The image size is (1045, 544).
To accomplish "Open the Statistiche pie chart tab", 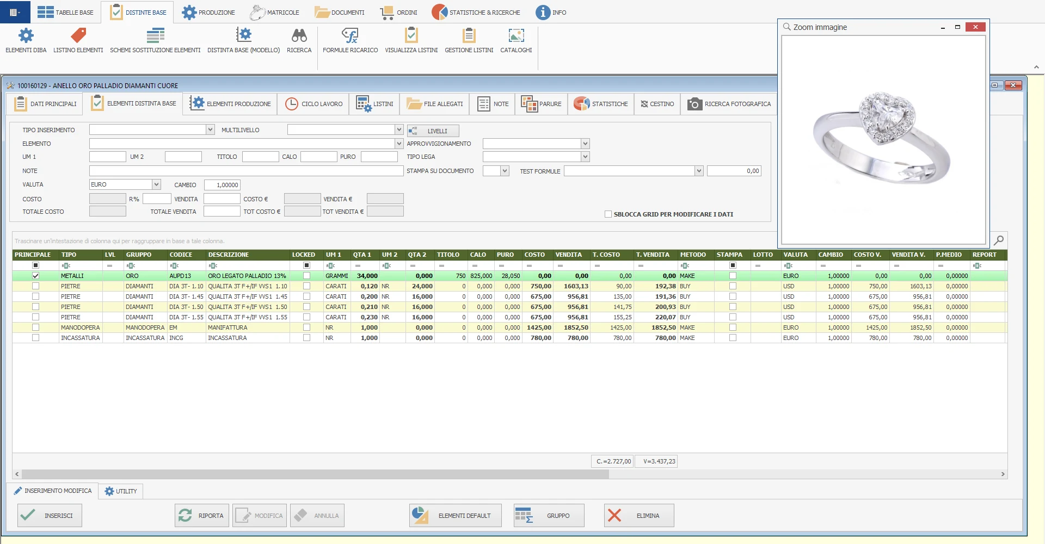I will (601, 104).
